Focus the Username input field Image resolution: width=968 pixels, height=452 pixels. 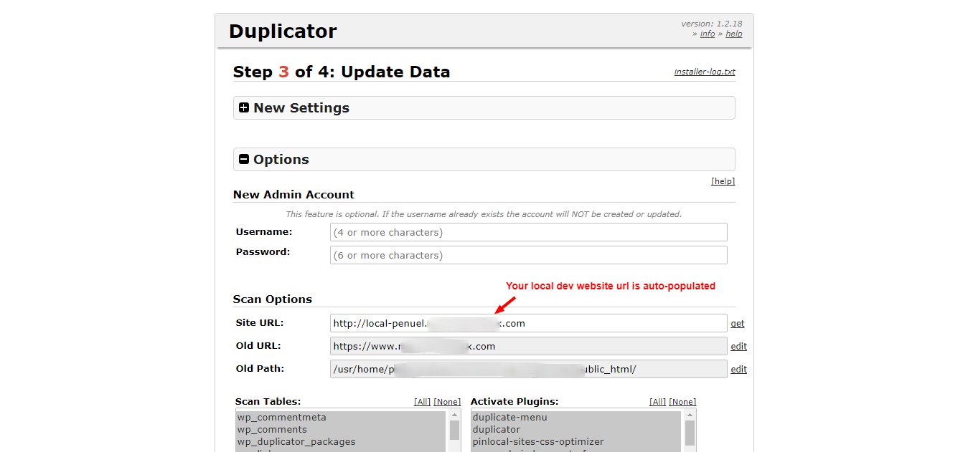(528, 232)
